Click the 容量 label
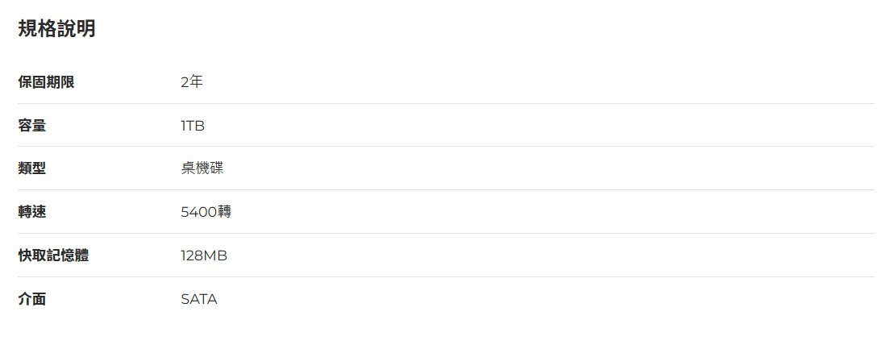The height and width of the screenshot is (349, 894). click(32, 126)
